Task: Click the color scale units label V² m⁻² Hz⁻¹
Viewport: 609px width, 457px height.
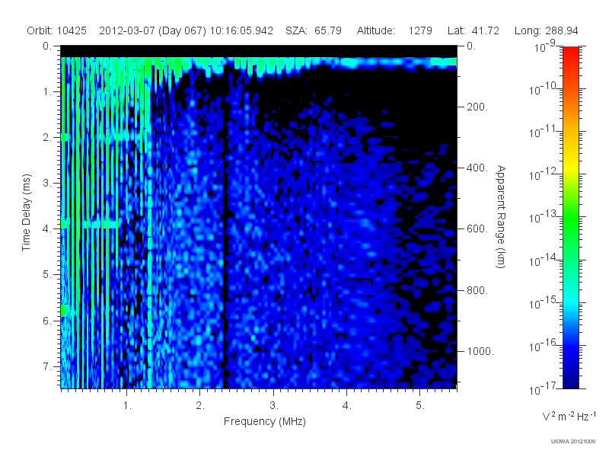Action: [x=569, y=416]
